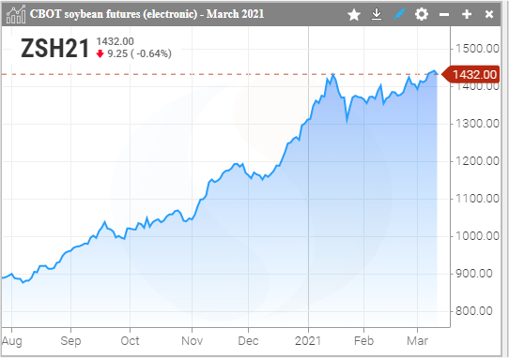The height and width of the screenshot is (358, 509).
Task: Click the 1200.00 price axis label
Action: [x=477, y=161]
